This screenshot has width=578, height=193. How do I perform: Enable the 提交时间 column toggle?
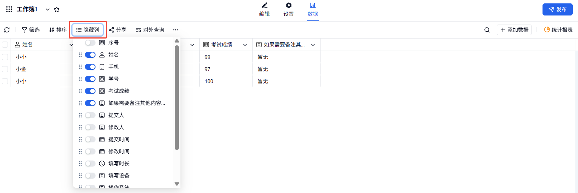(x=90, y=139)
